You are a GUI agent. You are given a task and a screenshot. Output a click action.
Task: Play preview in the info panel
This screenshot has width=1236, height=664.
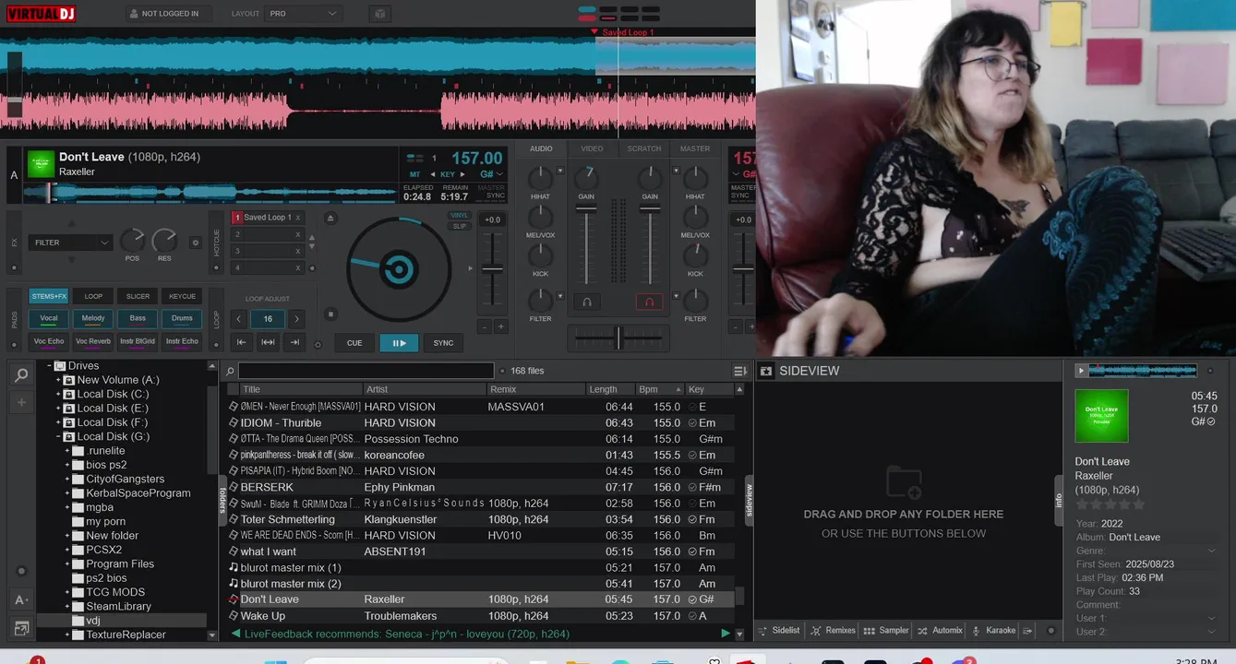1081,371
